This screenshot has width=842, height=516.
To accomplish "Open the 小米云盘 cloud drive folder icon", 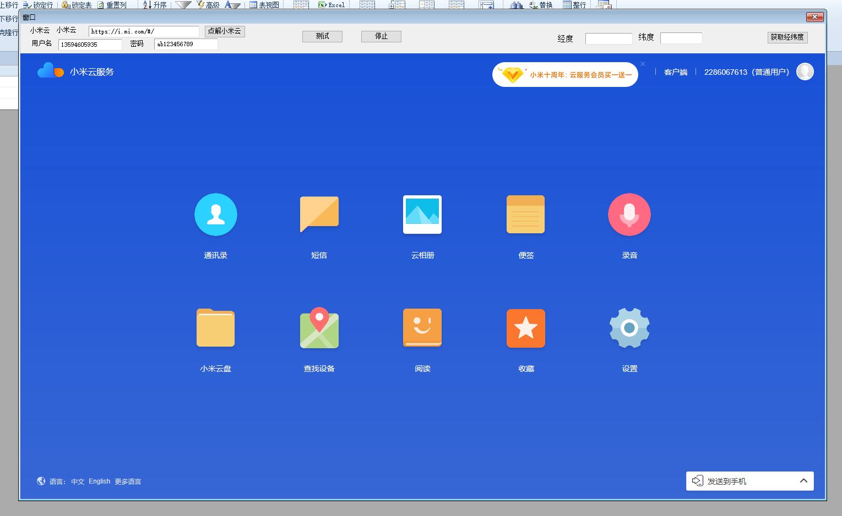I will pos(215,328).
